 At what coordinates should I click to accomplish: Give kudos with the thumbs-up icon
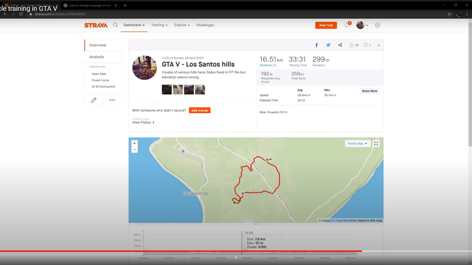pyautogui.click(x=351, y=45)
